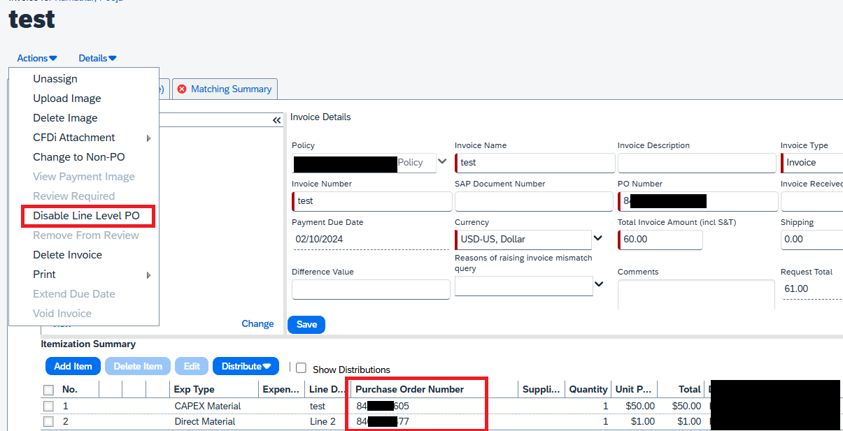Open the Currency dropdown

(598, 239)
